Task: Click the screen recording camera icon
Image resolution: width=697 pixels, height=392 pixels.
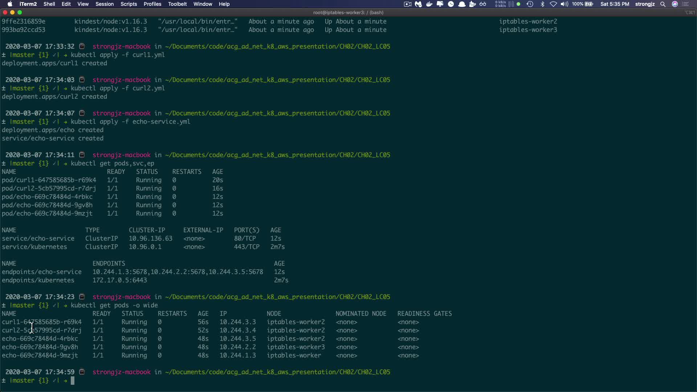Action: [407, 4]
